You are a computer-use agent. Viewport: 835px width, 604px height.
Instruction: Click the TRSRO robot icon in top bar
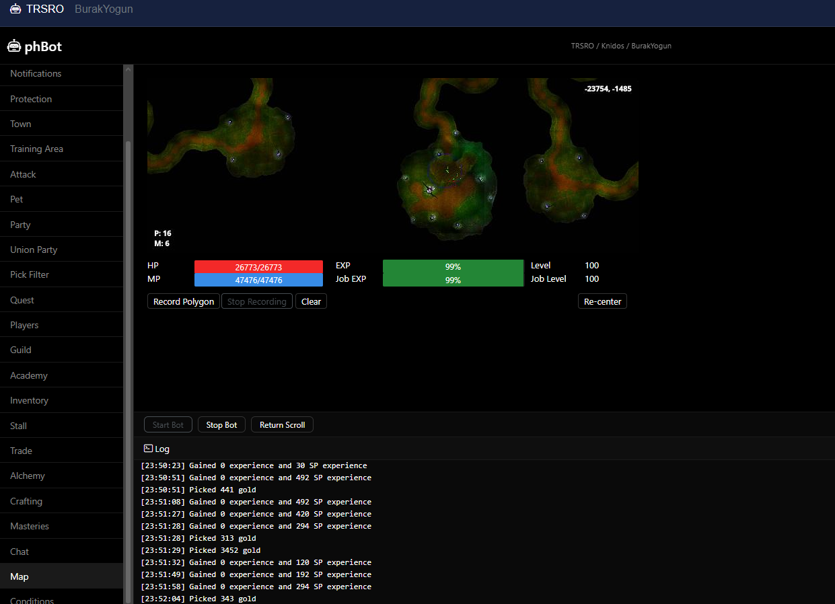click(15, 9)
